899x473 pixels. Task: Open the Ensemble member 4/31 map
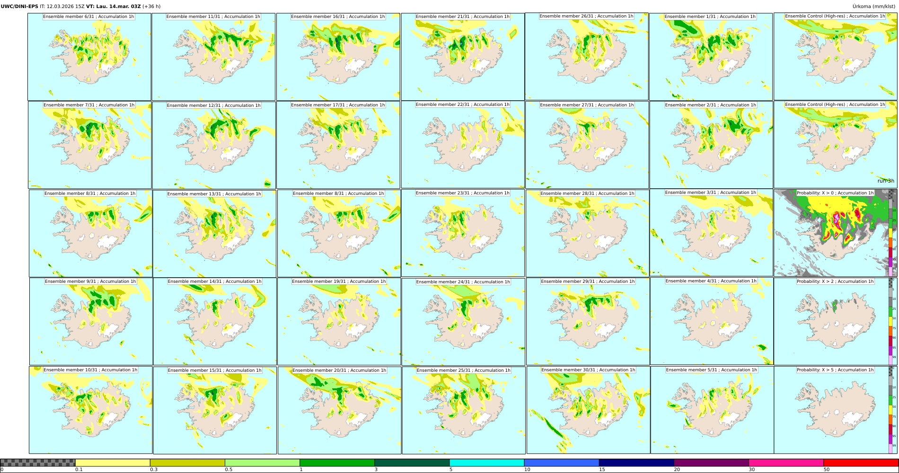(x=712, y=321)
